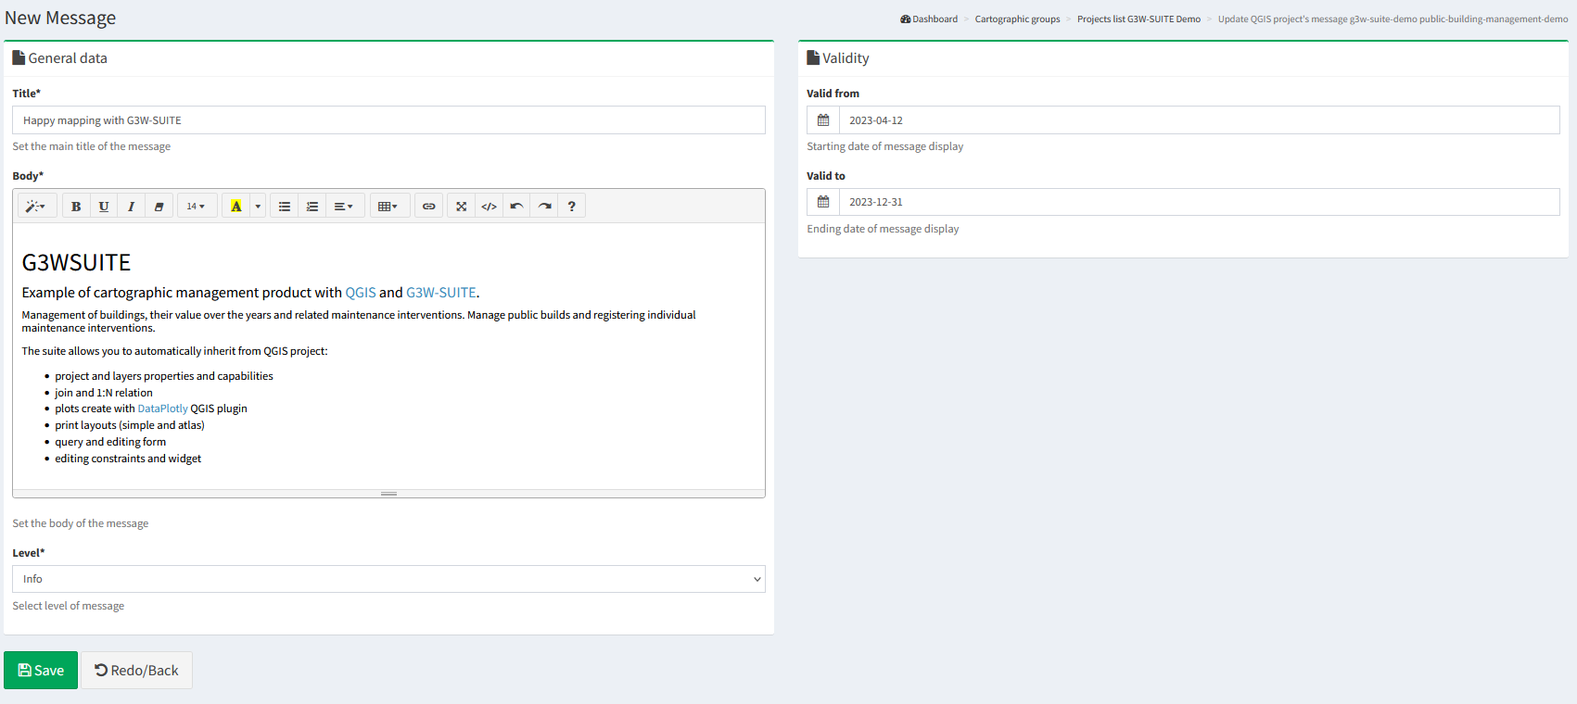Screen dimensions: 1577x704
Task: Click the 'Valid from' label
Action: tap(833, 94)
